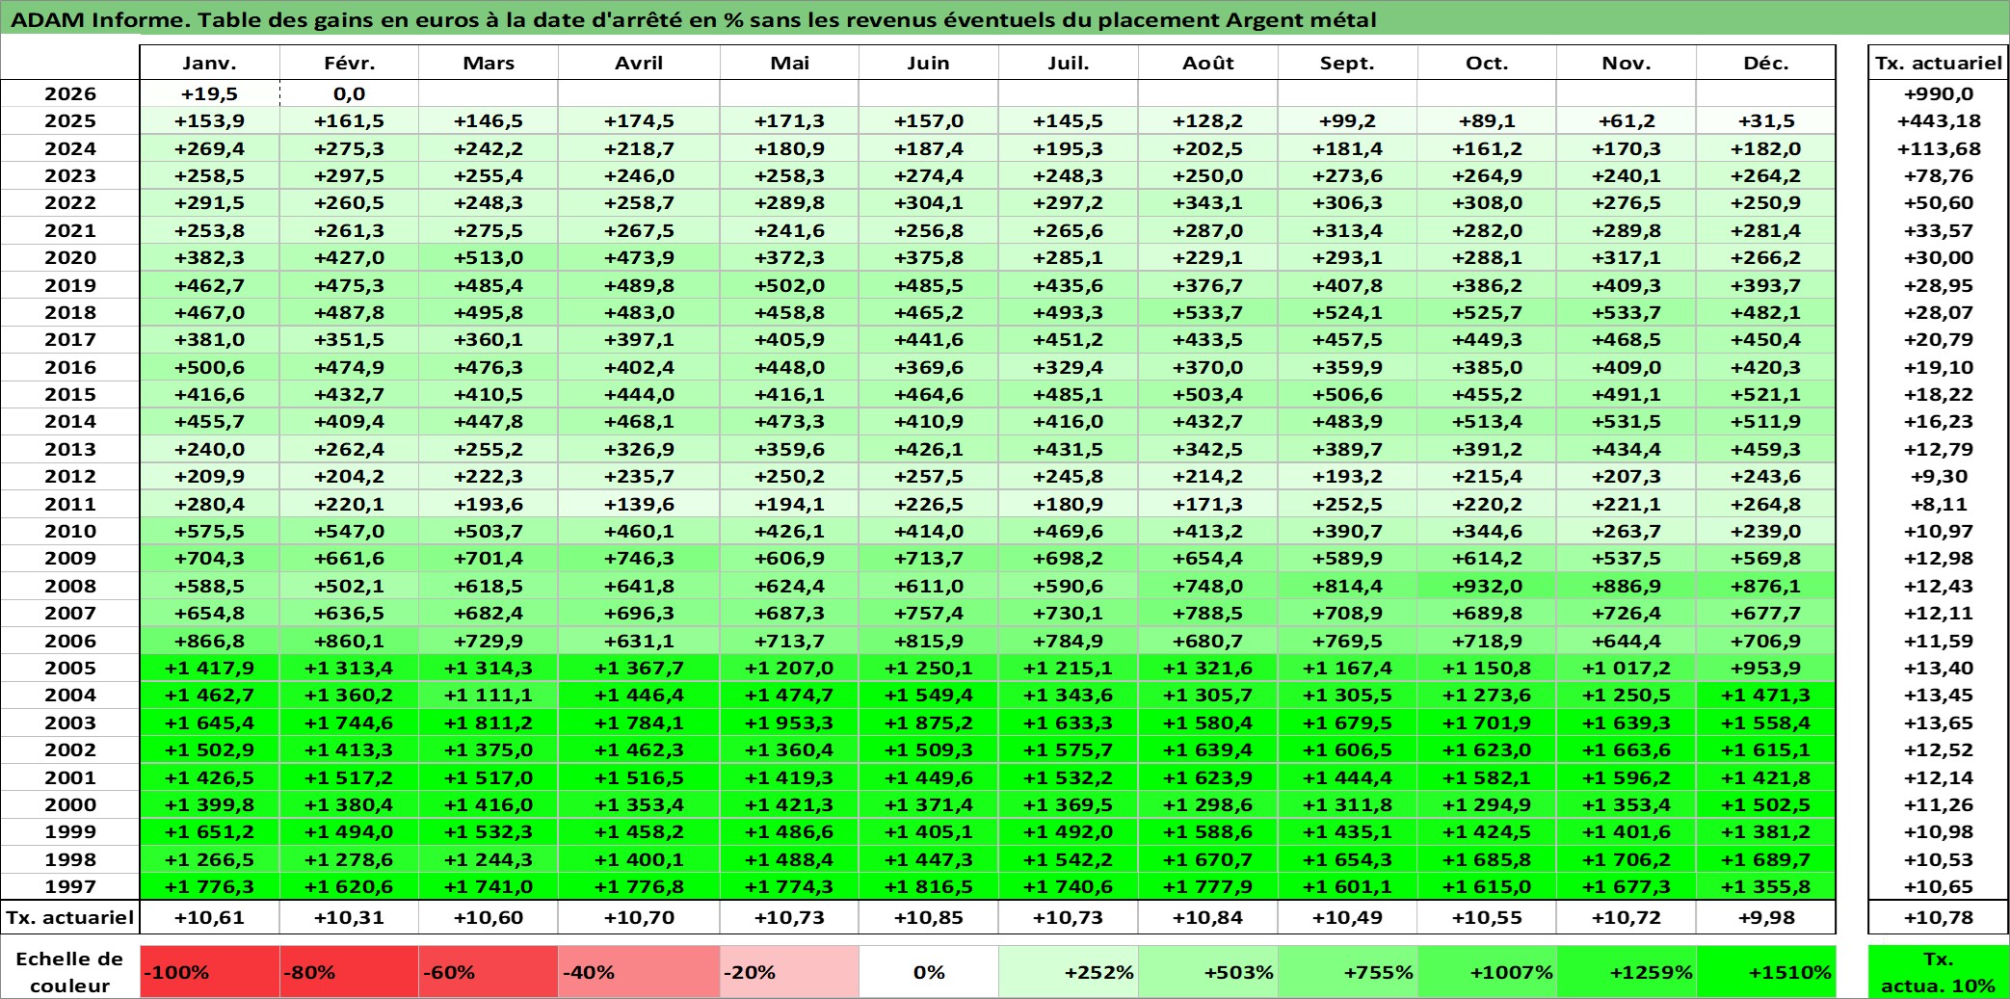Click the 'Tx. actuariel' column header at top right

[1939, 63]
